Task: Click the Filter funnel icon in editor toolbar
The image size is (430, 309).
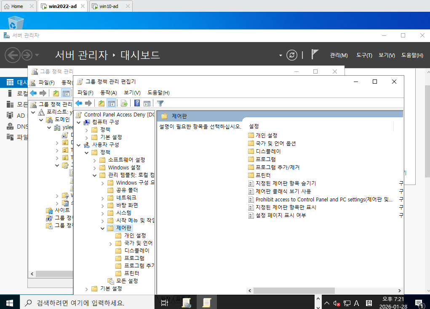Action: tap(160, 103)
